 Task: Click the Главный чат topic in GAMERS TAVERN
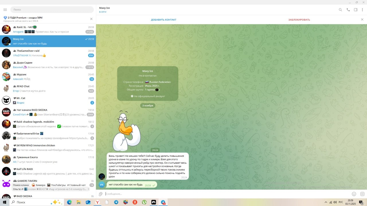[77, 185]
